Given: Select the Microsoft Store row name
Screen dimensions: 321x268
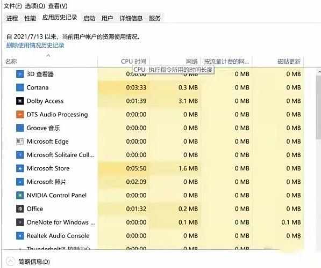Looking at the screenshot, I should click(48, 168).
